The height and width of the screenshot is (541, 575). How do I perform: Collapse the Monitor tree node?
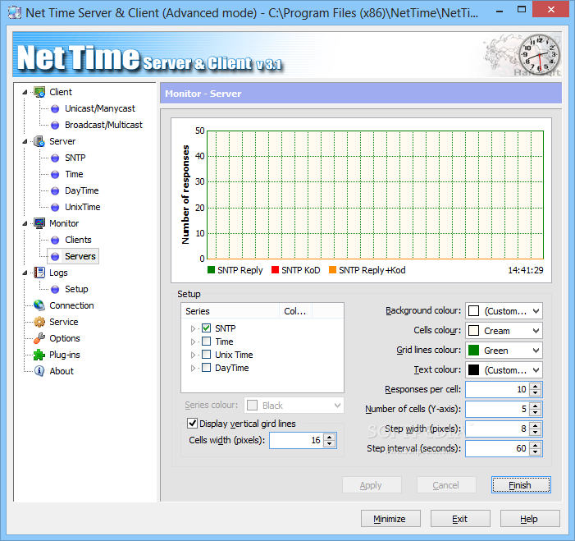[25, 223]
